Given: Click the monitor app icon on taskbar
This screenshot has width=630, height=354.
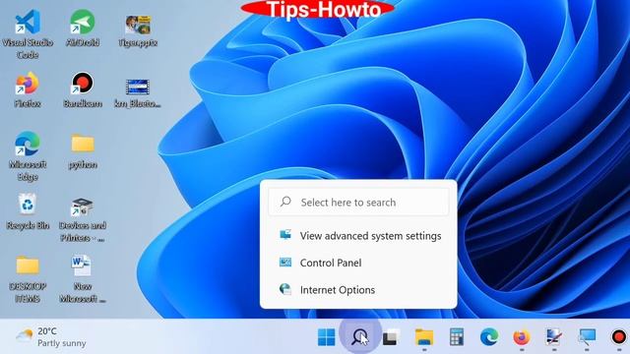Looking at the screenshot, I should point(587,336).
